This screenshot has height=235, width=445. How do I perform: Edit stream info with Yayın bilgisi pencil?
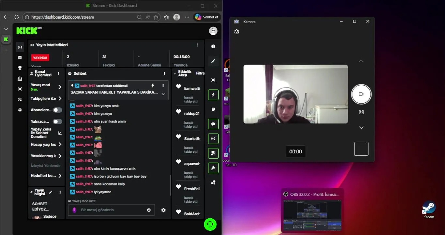[51, 192]
